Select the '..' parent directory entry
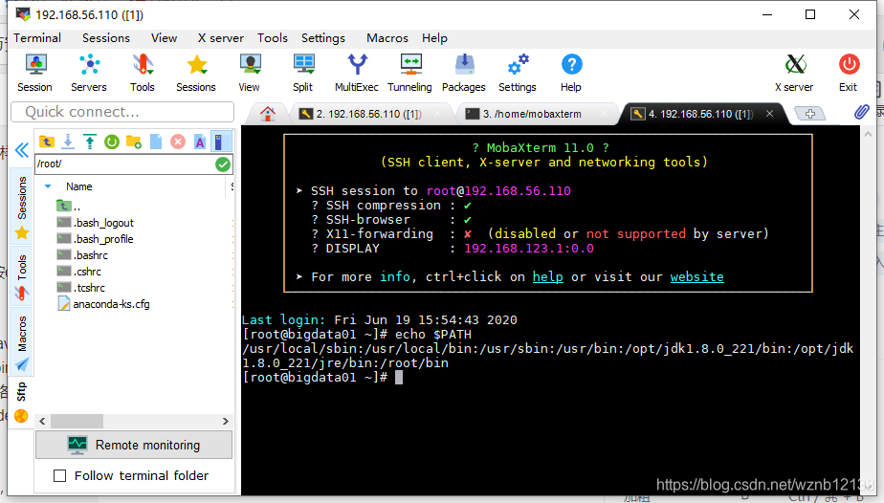 pyautogui.click(x=69, y=207)
